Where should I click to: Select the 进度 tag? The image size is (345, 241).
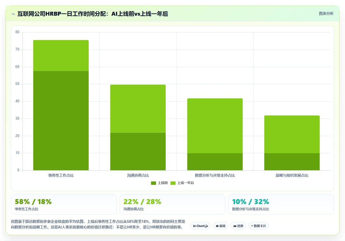238,226
